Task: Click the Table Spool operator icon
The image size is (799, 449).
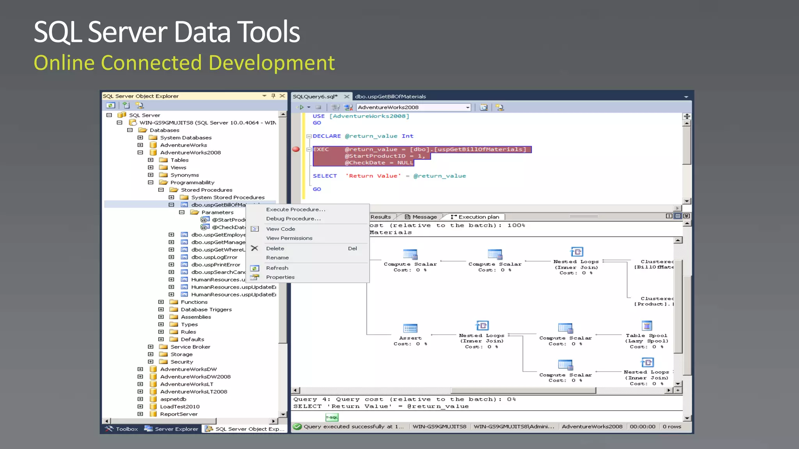Action: pyautogui.click(x=647, y=325)
